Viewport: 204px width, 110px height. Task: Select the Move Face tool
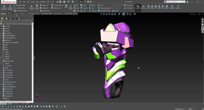[128, 5]
